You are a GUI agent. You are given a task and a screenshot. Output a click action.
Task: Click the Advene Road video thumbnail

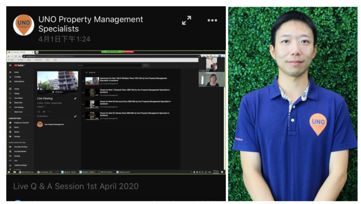[92, 116]
